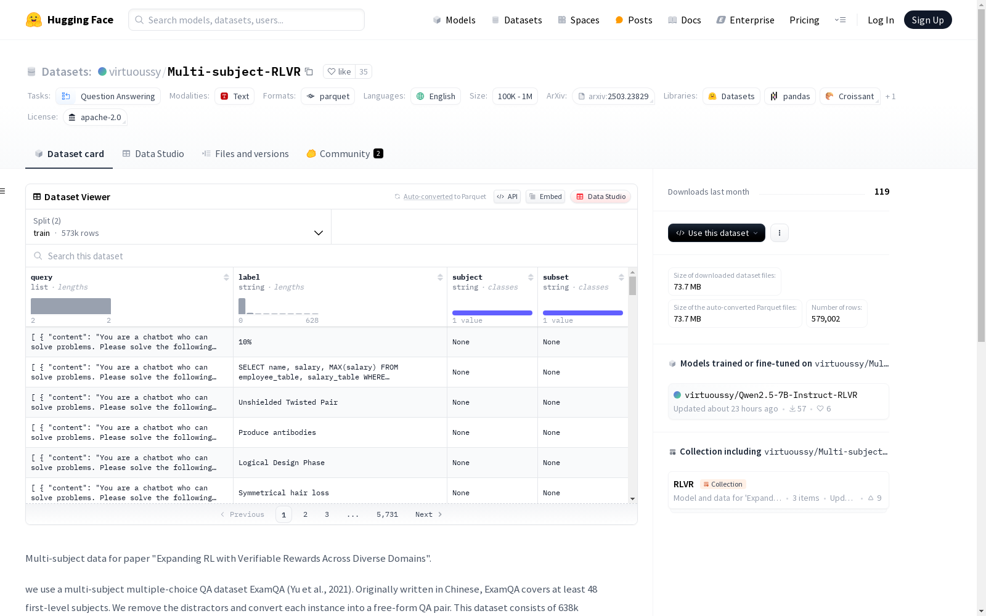
Task: Click the pandas library tag
Action: point(790,96)
